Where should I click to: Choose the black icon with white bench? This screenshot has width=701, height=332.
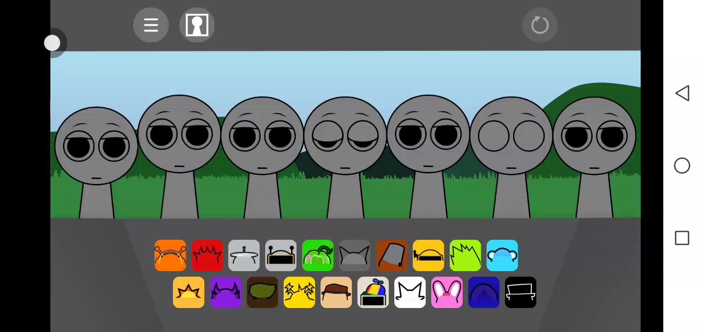tap(521, 292)
